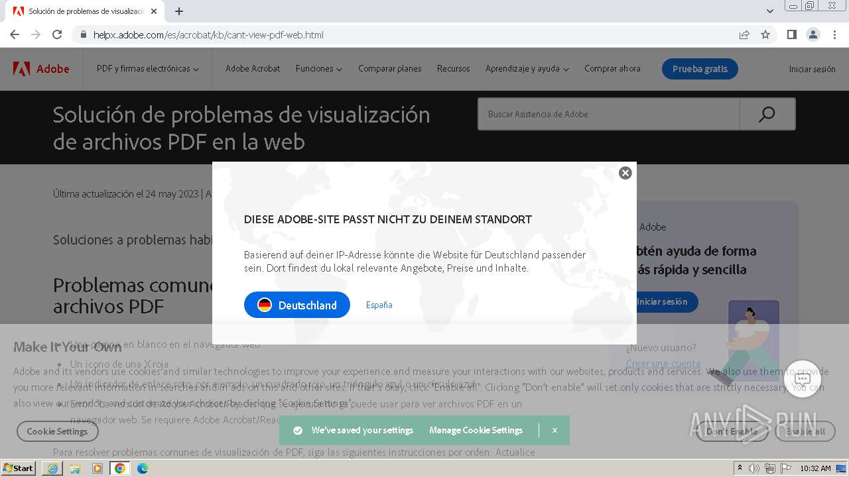The image size is (849, 477).
Task: Toggle browser side panel icon
Action: coord(791,34)
